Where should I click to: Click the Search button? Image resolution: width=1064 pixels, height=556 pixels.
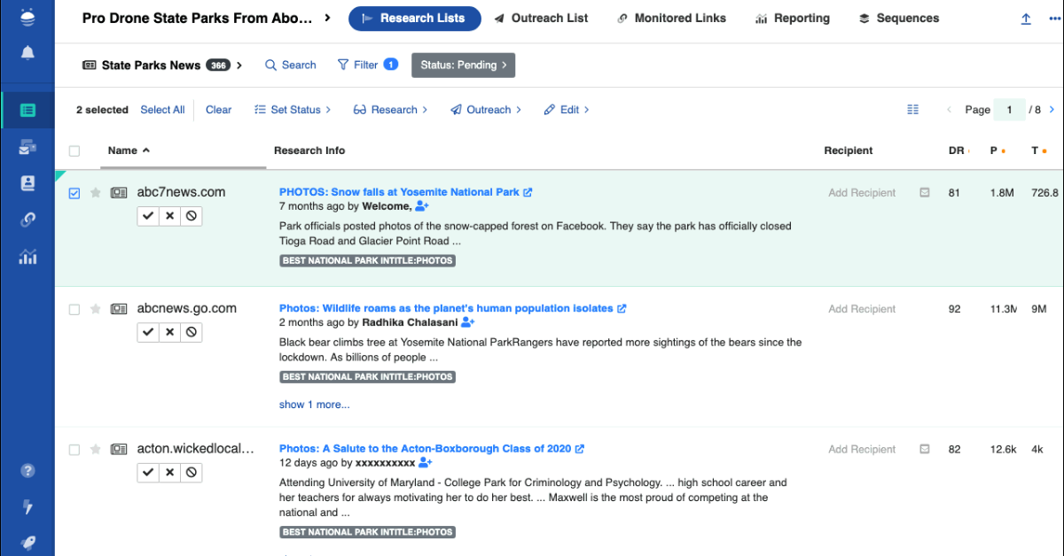click(291, 65)
